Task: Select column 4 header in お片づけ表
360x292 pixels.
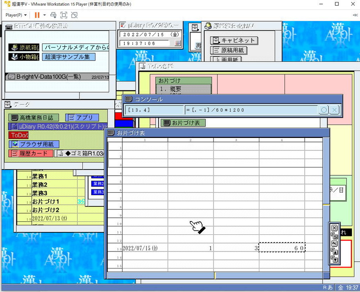Action: click(282, 140)
